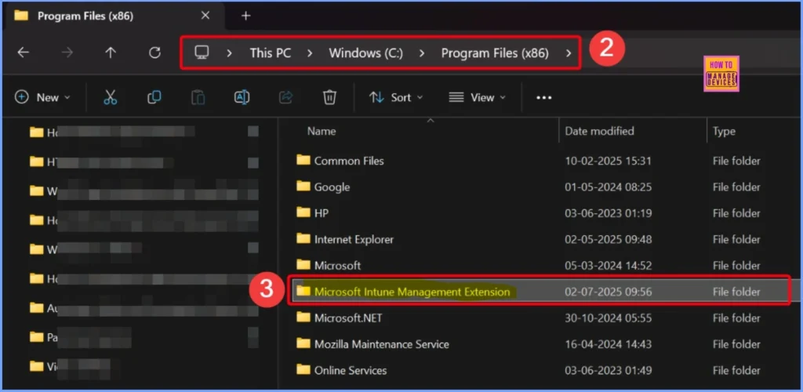Sort by Date modified column header

600,132
